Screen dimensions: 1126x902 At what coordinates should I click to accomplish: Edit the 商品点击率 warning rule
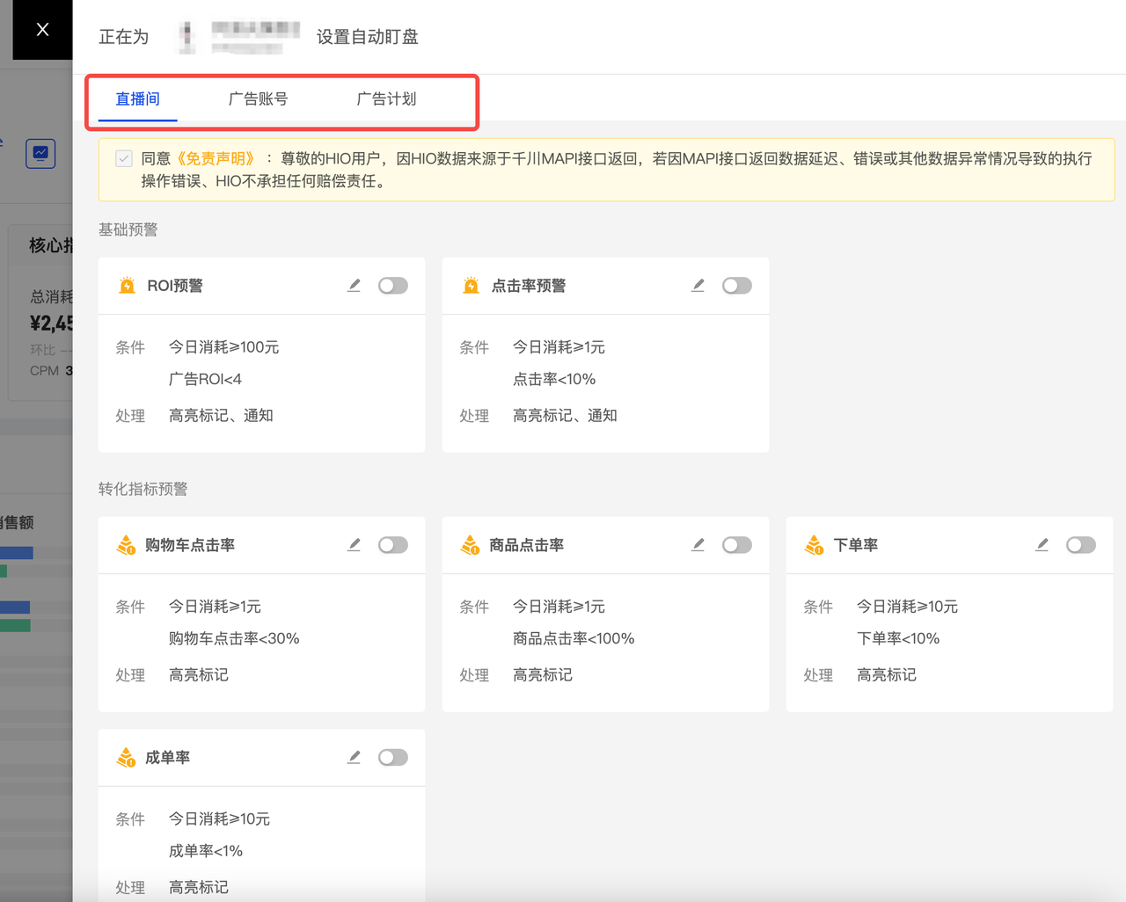click(698, 544)
